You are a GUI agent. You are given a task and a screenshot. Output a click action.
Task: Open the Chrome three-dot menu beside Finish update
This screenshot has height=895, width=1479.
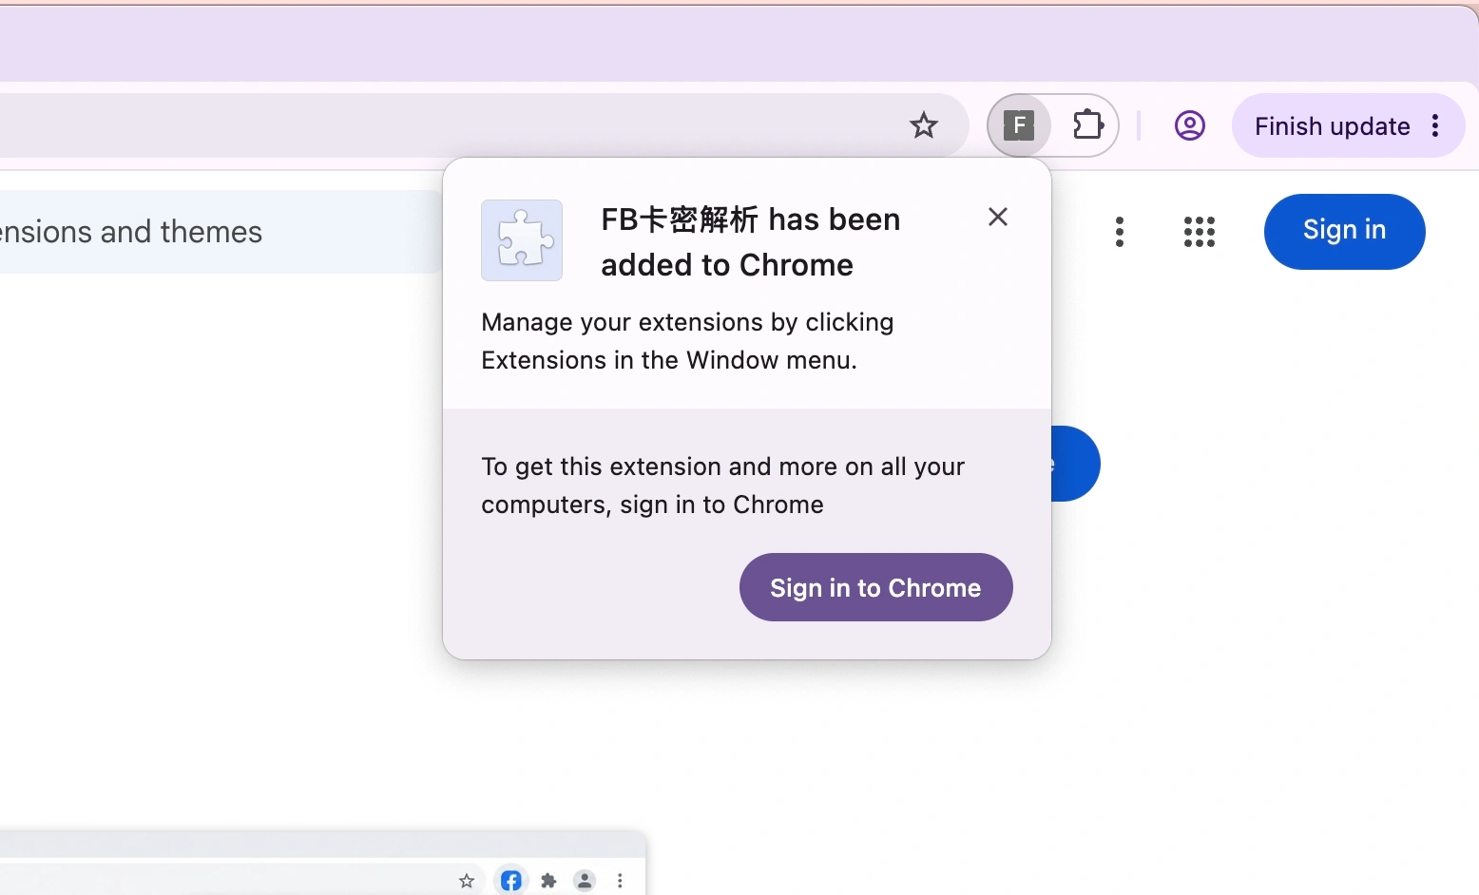pyautogui.click(x=1435, y=125)
